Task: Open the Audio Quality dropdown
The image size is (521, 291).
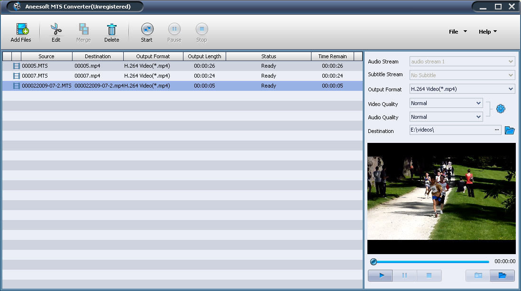Action: click(478, 117)
